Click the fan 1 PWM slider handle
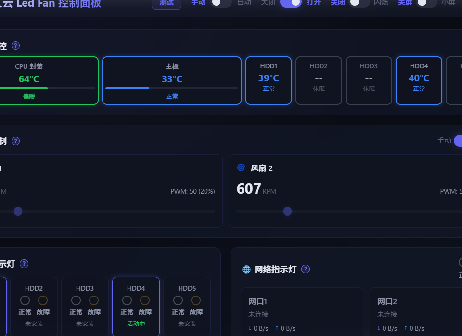Image resolution: width=462 pixels, height=336 pixels. (18, 211)
